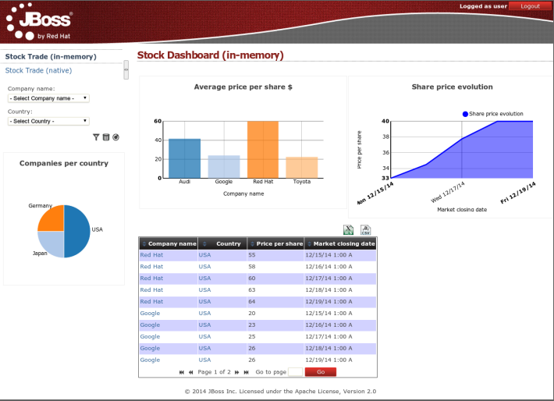Viewport: 554px width, 401px height.
Task: Click the Google bar in the chart
Action: pos(224,167)
